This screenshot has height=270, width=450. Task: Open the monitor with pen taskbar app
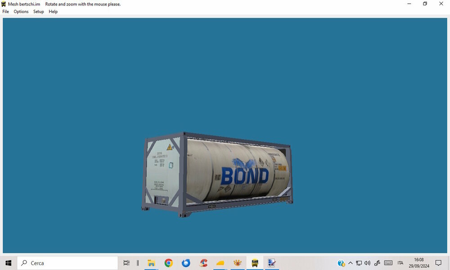point(271,263)
